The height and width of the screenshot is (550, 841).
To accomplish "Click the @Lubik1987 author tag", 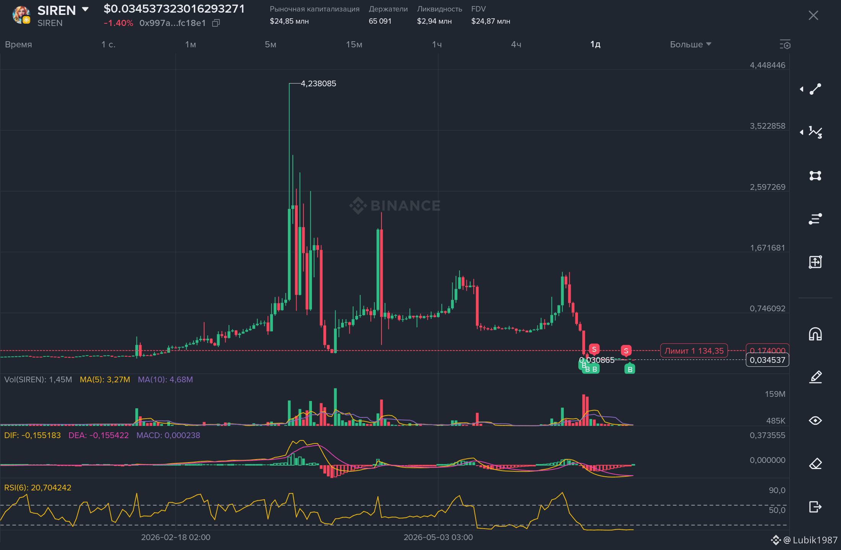I will point(810,540).
